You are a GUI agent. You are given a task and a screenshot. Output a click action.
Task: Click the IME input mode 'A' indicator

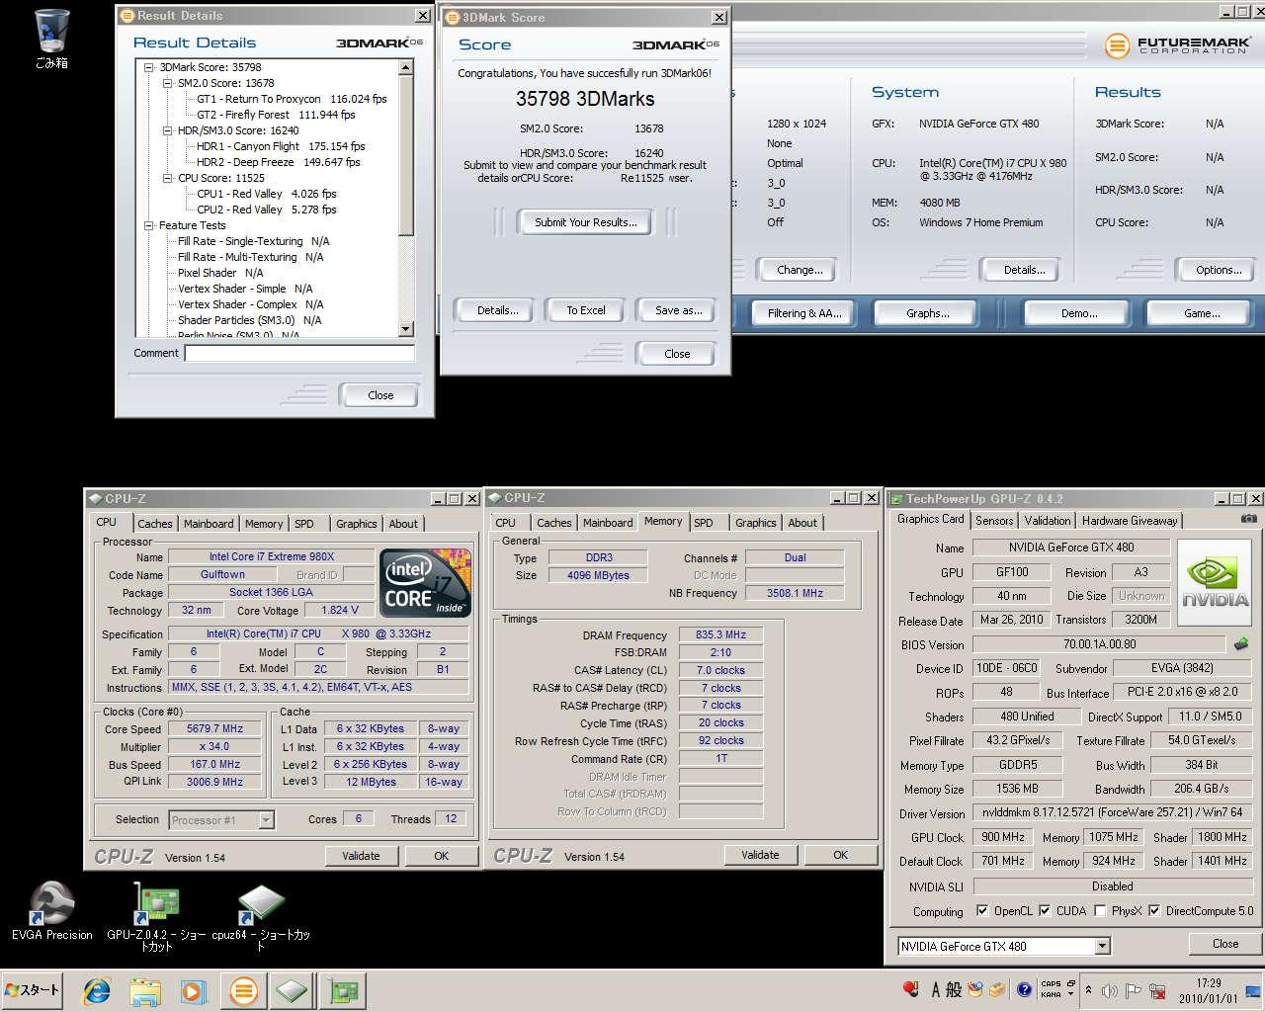(x=934, y=989)
